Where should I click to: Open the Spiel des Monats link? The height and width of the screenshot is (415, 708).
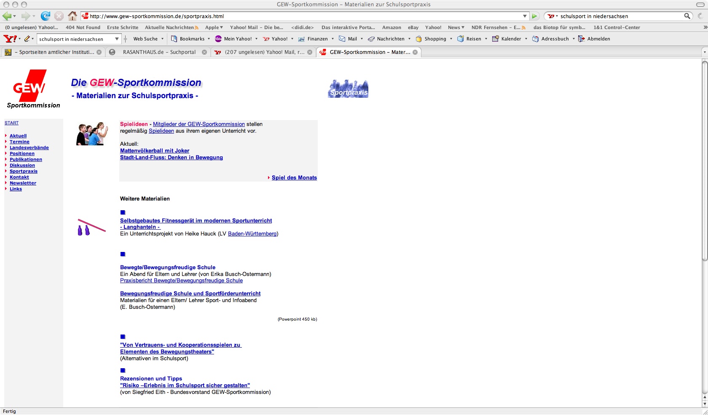pyautogui.click(x=294, y=178)
